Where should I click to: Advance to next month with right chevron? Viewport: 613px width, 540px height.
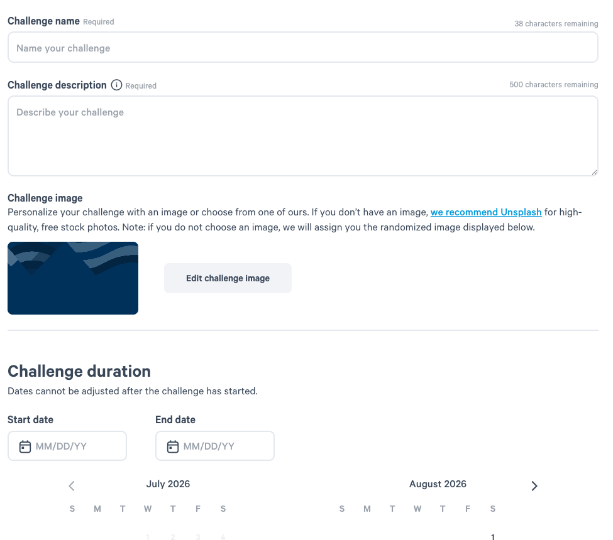[534, 486]
